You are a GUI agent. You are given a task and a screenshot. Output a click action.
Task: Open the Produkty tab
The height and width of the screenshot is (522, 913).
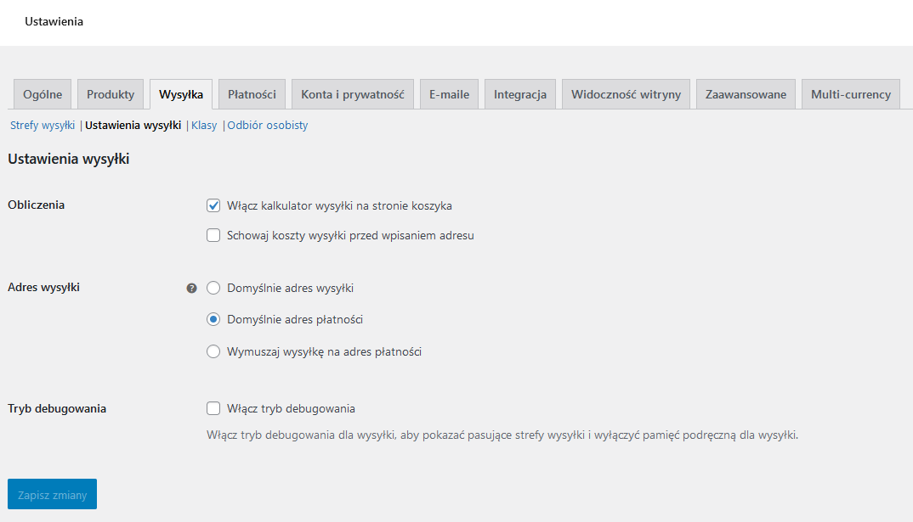(110, 94)
